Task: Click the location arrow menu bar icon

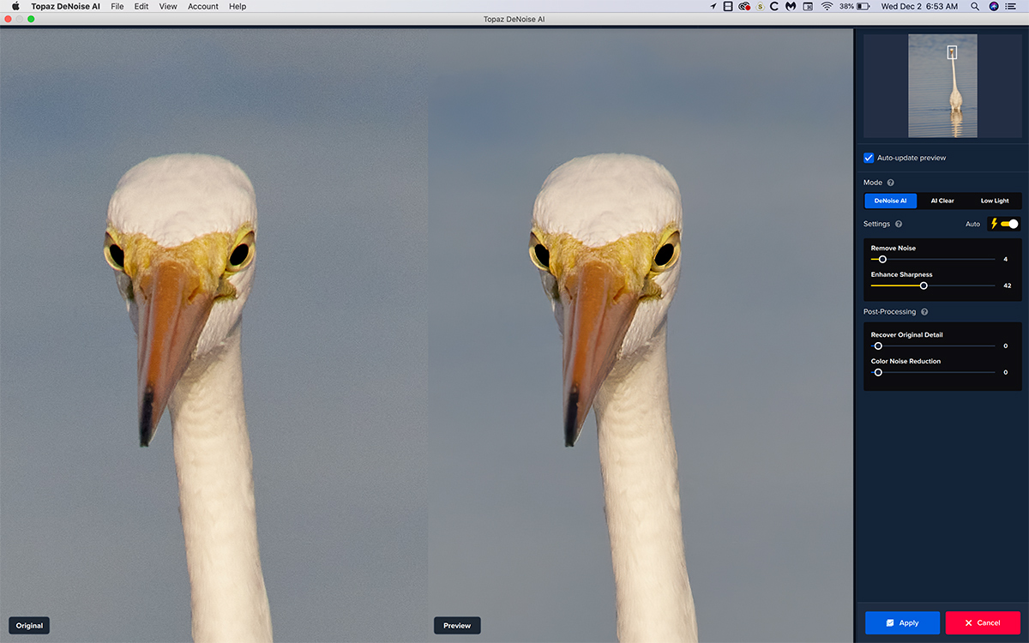Action: click(x=714, y=6)
